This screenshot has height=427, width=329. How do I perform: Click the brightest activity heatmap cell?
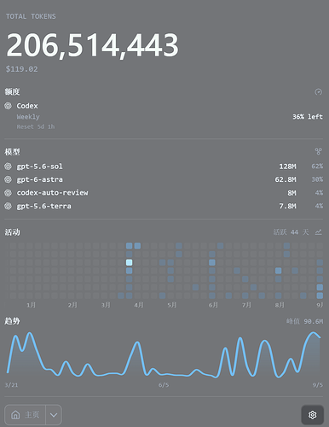(x=129, y=262)
